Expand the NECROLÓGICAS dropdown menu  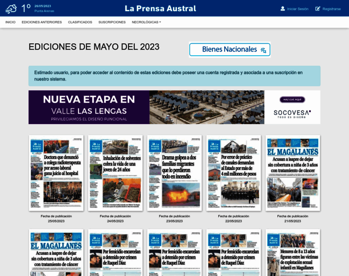point(146,22)
